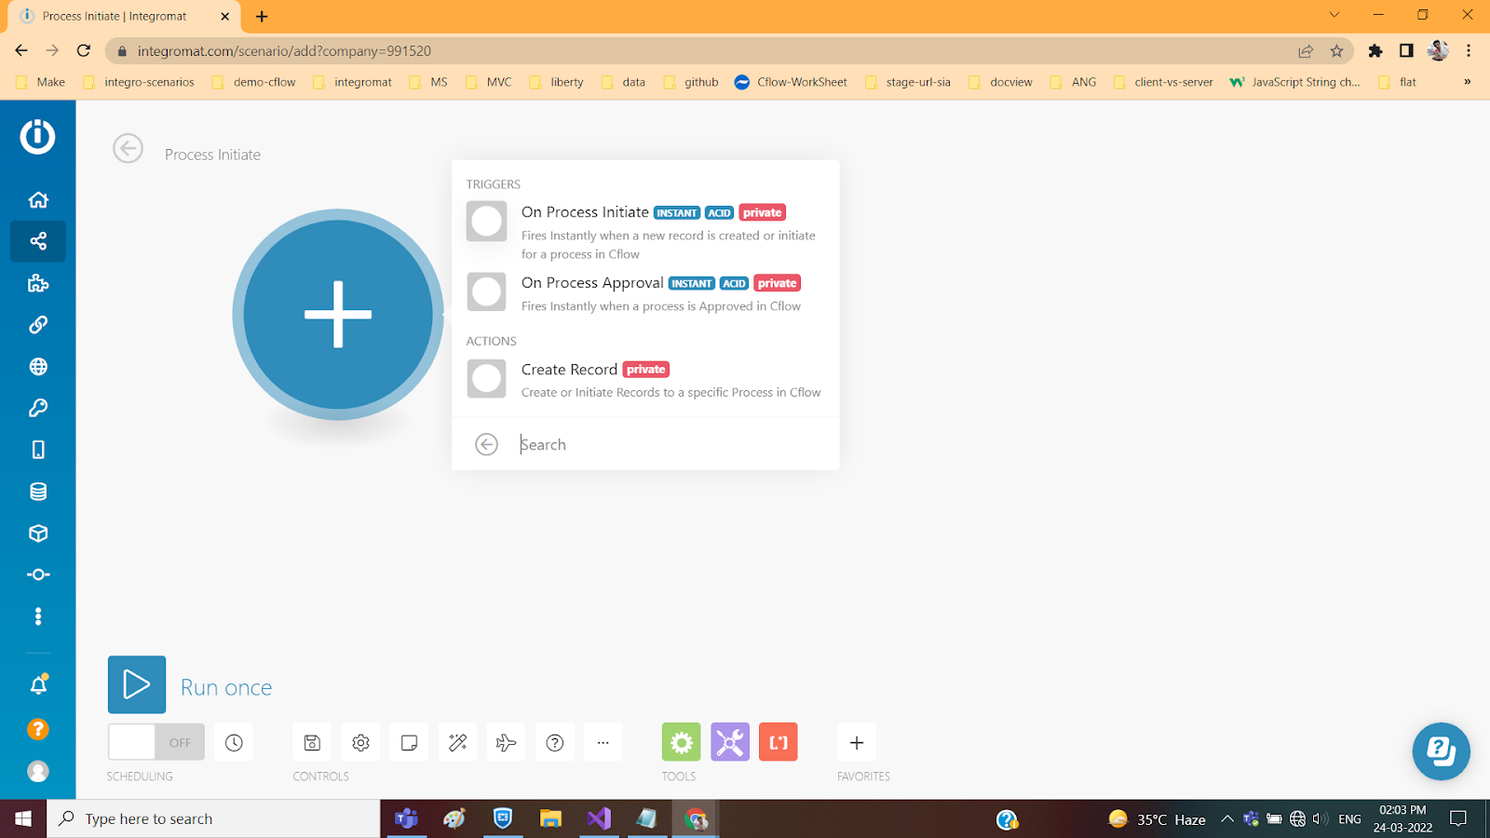This screenshot has height=838, width=1490.
Task: Open Webhooks via the globe sidebar icon
Action: pyautogui.click(x=38, y=367)
